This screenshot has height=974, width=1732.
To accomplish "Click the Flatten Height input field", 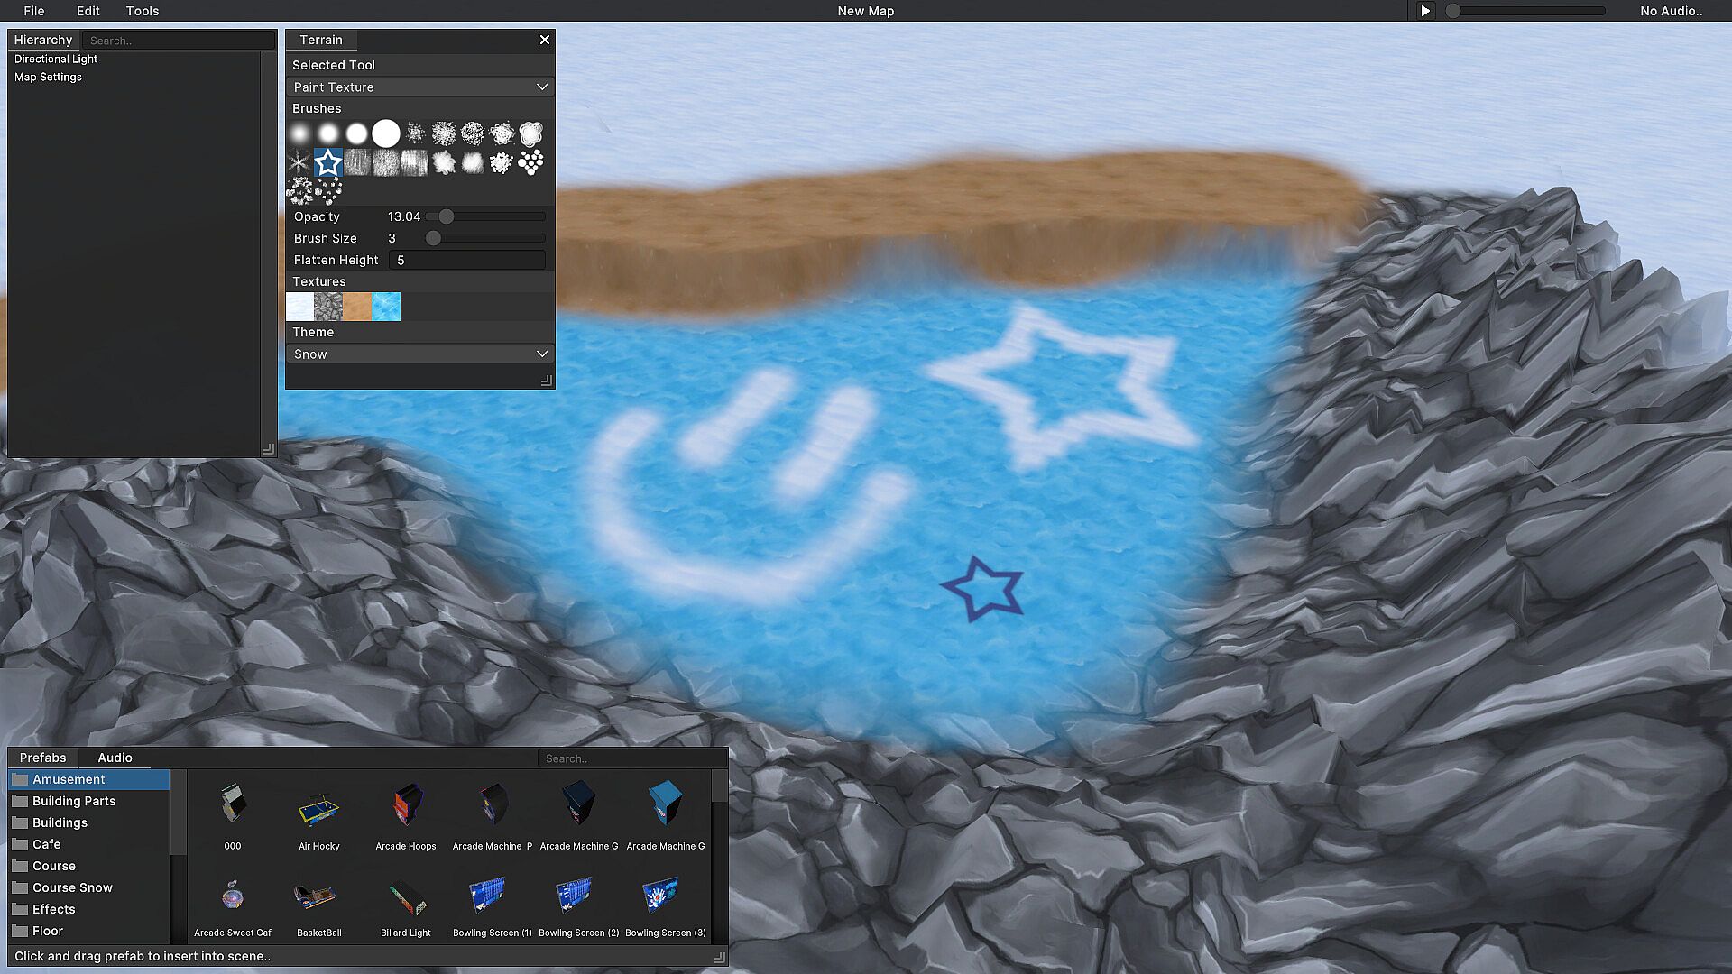I will click(466, 260).
